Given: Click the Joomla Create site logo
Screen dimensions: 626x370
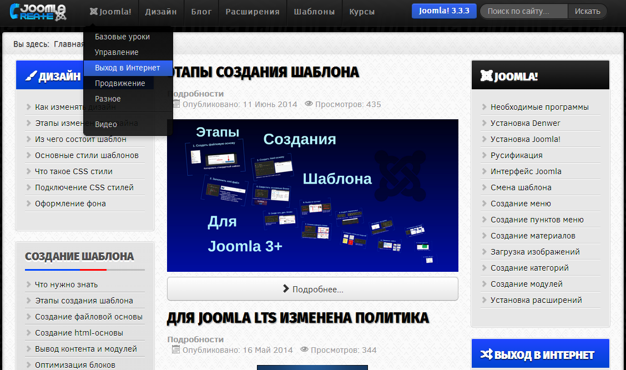Looking at the screenshot, I should click(38, 11).
